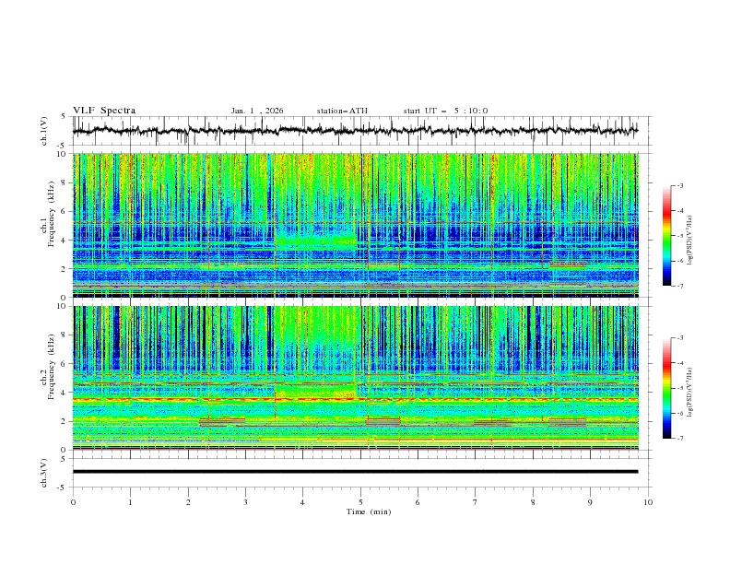The image size is (730, 564).
Task: Click the 'ch.3(V)' axis label
Action: click(x=44, y=473)
